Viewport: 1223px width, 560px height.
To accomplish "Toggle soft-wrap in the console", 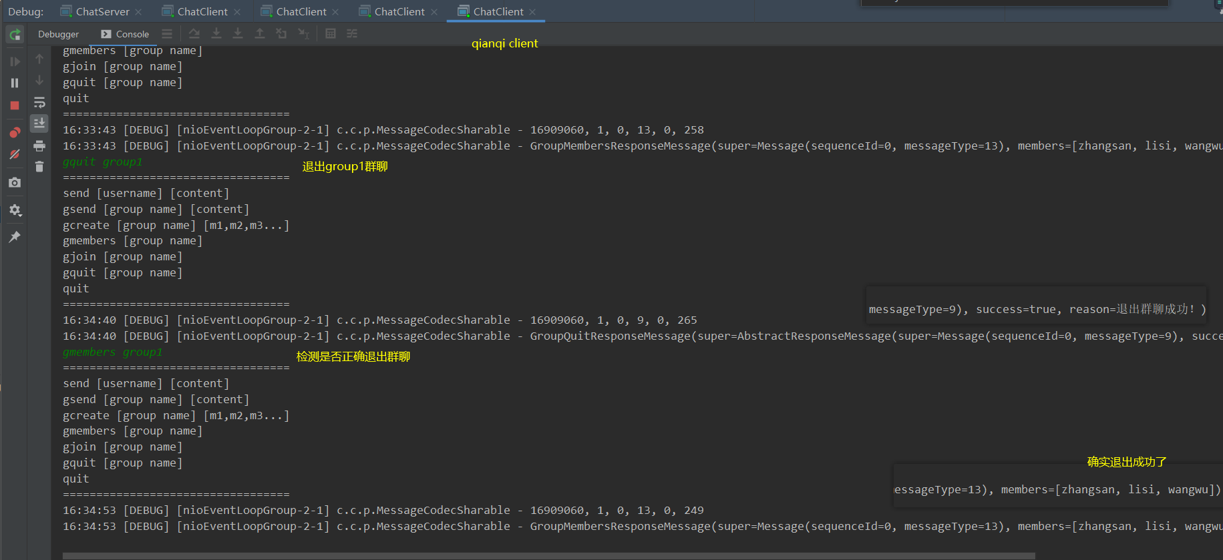I will [39, 102].
